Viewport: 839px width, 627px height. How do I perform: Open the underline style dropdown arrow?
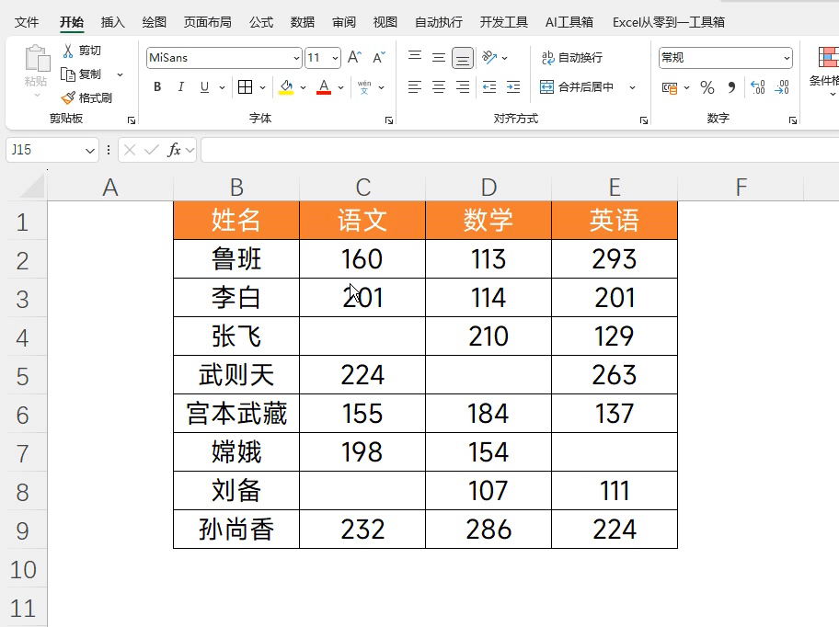222,87
